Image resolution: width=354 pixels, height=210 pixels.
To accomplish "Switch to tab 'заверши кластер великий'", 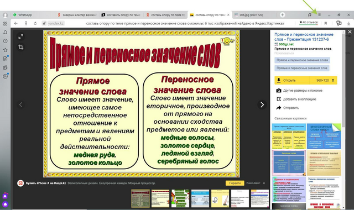I will pos(77,15).
